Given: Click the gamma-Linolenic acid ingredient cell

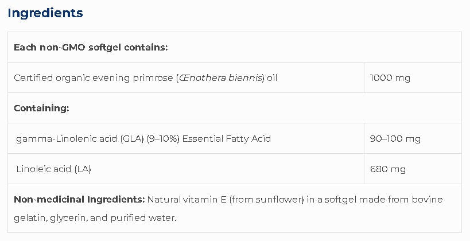Looking at the screenshot, I should 143,138.
